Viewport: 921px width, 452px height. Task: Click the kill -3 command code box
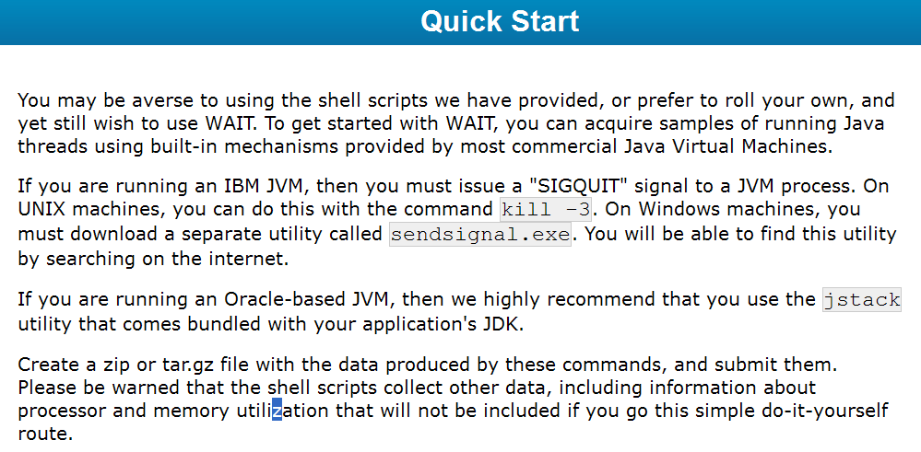(x=546, y=209)
